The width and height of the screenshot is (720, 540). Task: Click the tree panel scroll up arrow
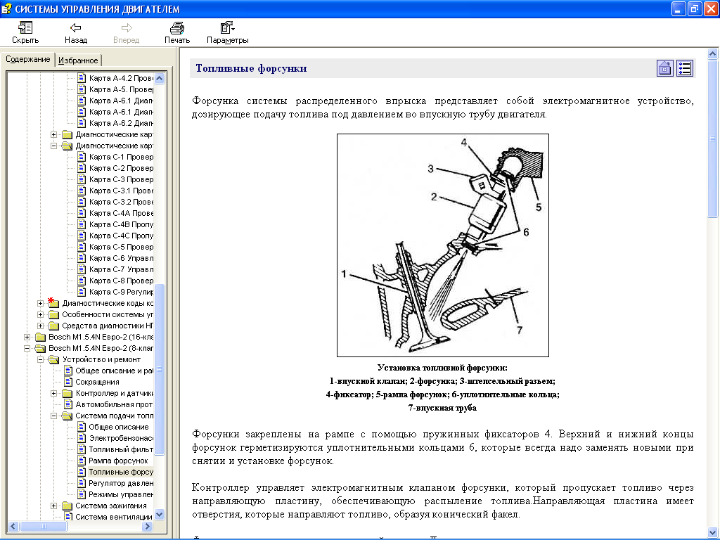click(x=160, y=78)
